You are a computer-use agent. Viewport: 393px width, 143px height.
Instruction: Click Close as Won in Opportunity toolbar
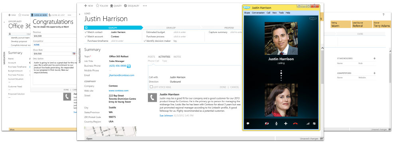click(39, 15)
